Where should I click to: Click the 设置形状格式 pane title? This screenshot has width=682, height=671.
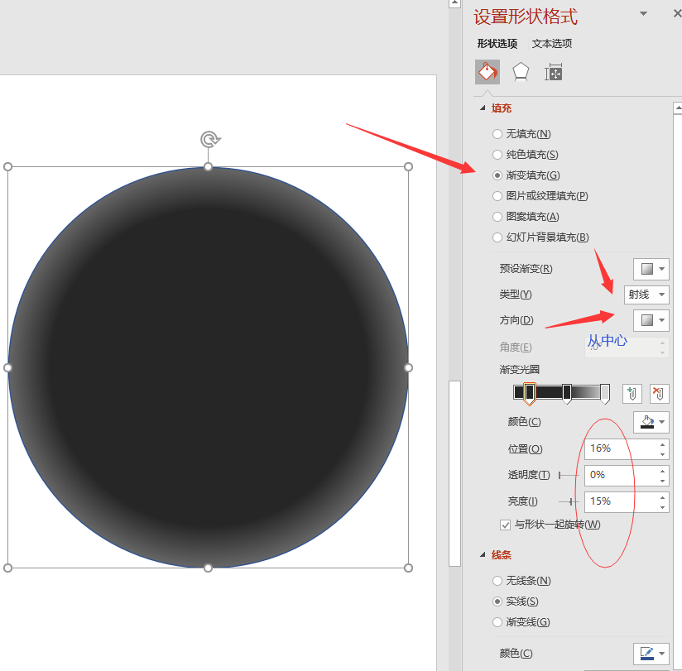[x=526, y=17]
